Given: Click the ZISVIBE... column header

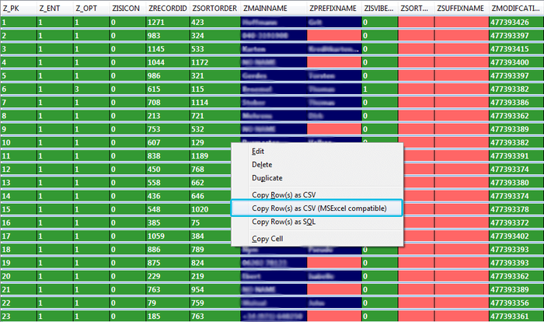Looking at the screenshot, I should pos(380,9).
